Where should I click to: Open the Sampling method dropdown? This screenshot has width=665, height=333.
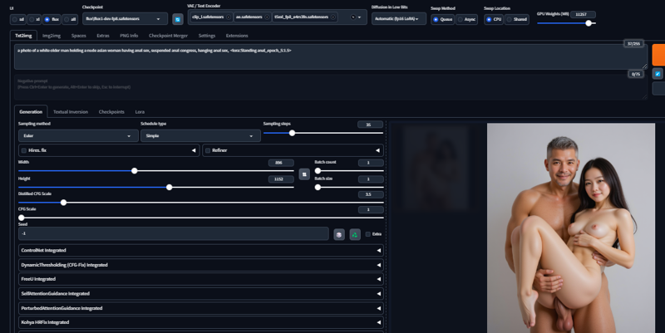pyautogui.click(x=78, y=135)
